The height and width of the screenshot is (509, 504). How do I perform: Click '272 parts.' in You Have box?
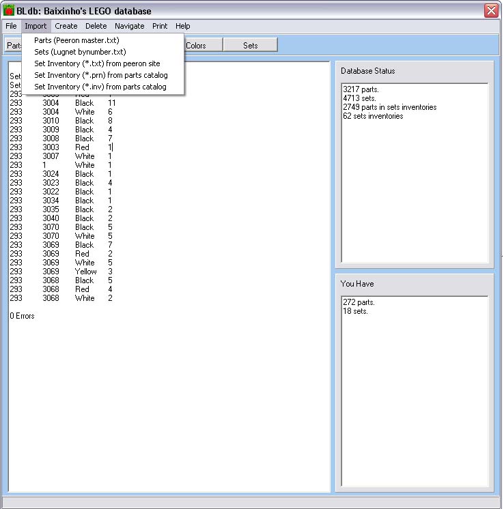tap(359, 302)
